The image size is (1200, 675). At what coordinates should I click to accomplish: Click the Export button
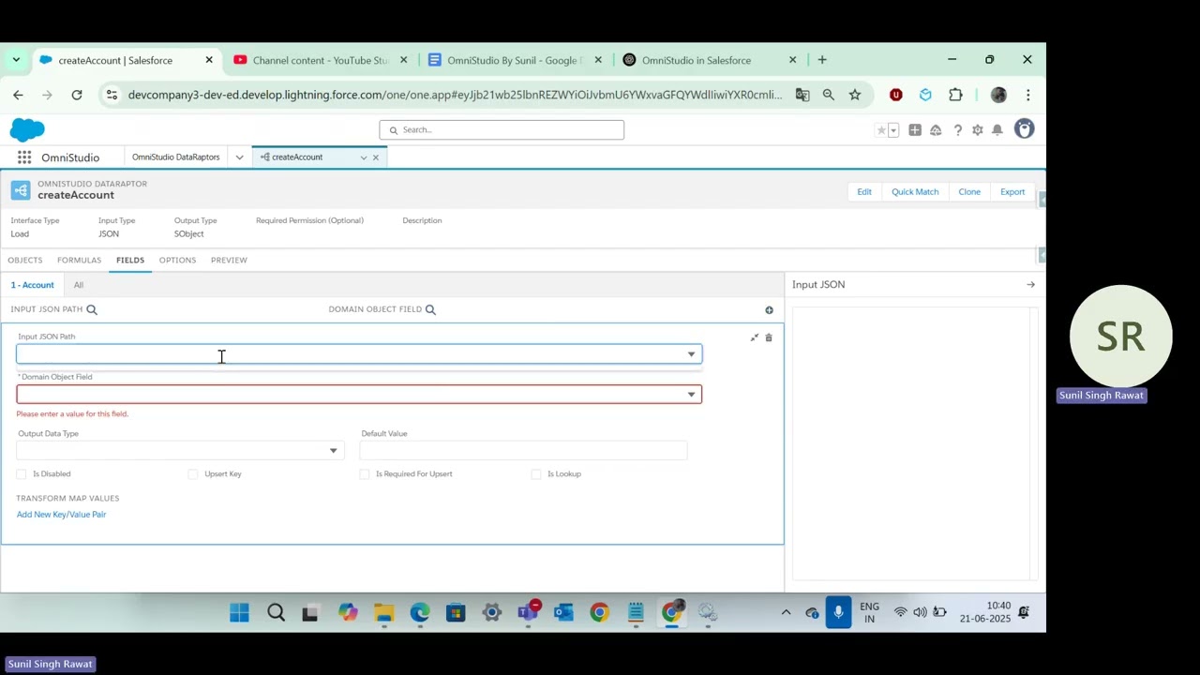(1012, 192)
